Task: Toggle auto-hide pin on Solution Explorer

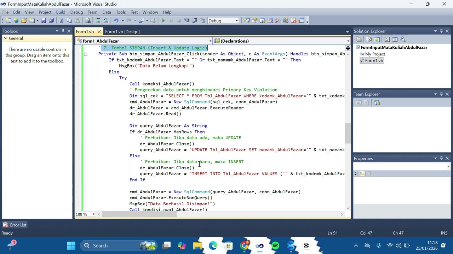Action: pos(441,31)
